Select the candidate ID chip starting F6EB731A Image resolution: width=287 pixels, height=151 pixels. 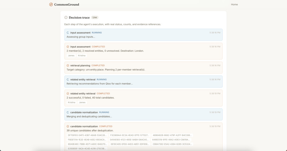click(x=87, y=140)
